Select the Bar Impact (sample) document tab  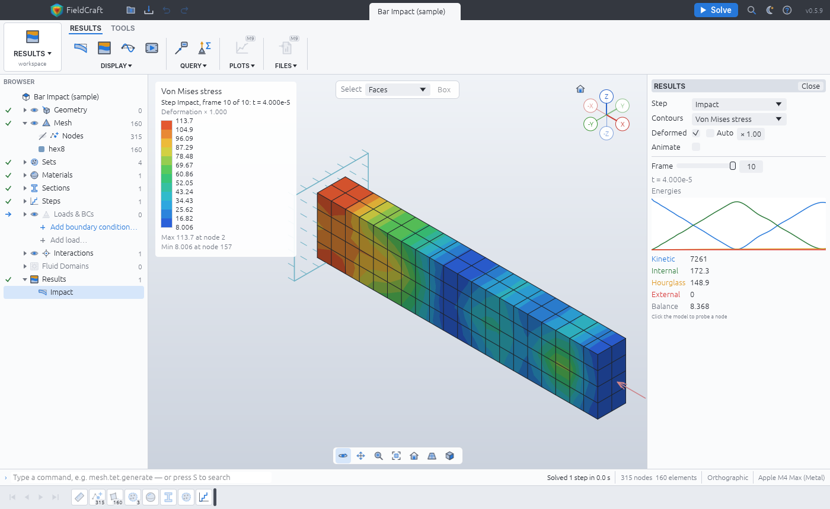click(415, 11)
